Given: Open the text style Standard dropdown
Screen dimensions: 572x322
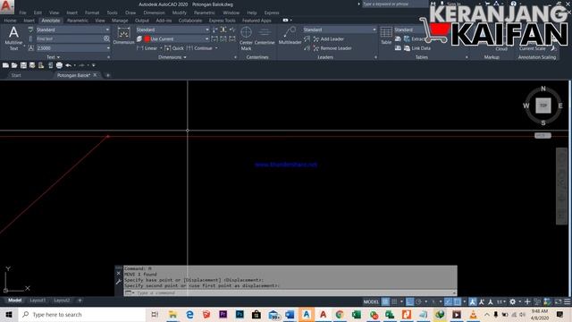Looking at the screenshot, I should coord(107,30).
